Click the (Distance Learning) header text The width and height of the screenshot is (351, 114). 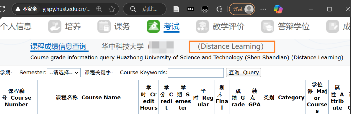pyautogui.click(x=231, y=46)
